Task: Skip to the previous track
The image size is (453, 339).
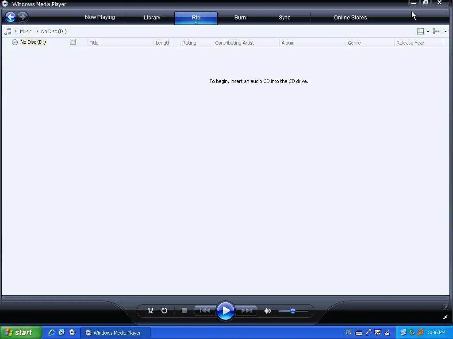Action: pyautogui.click(x=205, y=310)
